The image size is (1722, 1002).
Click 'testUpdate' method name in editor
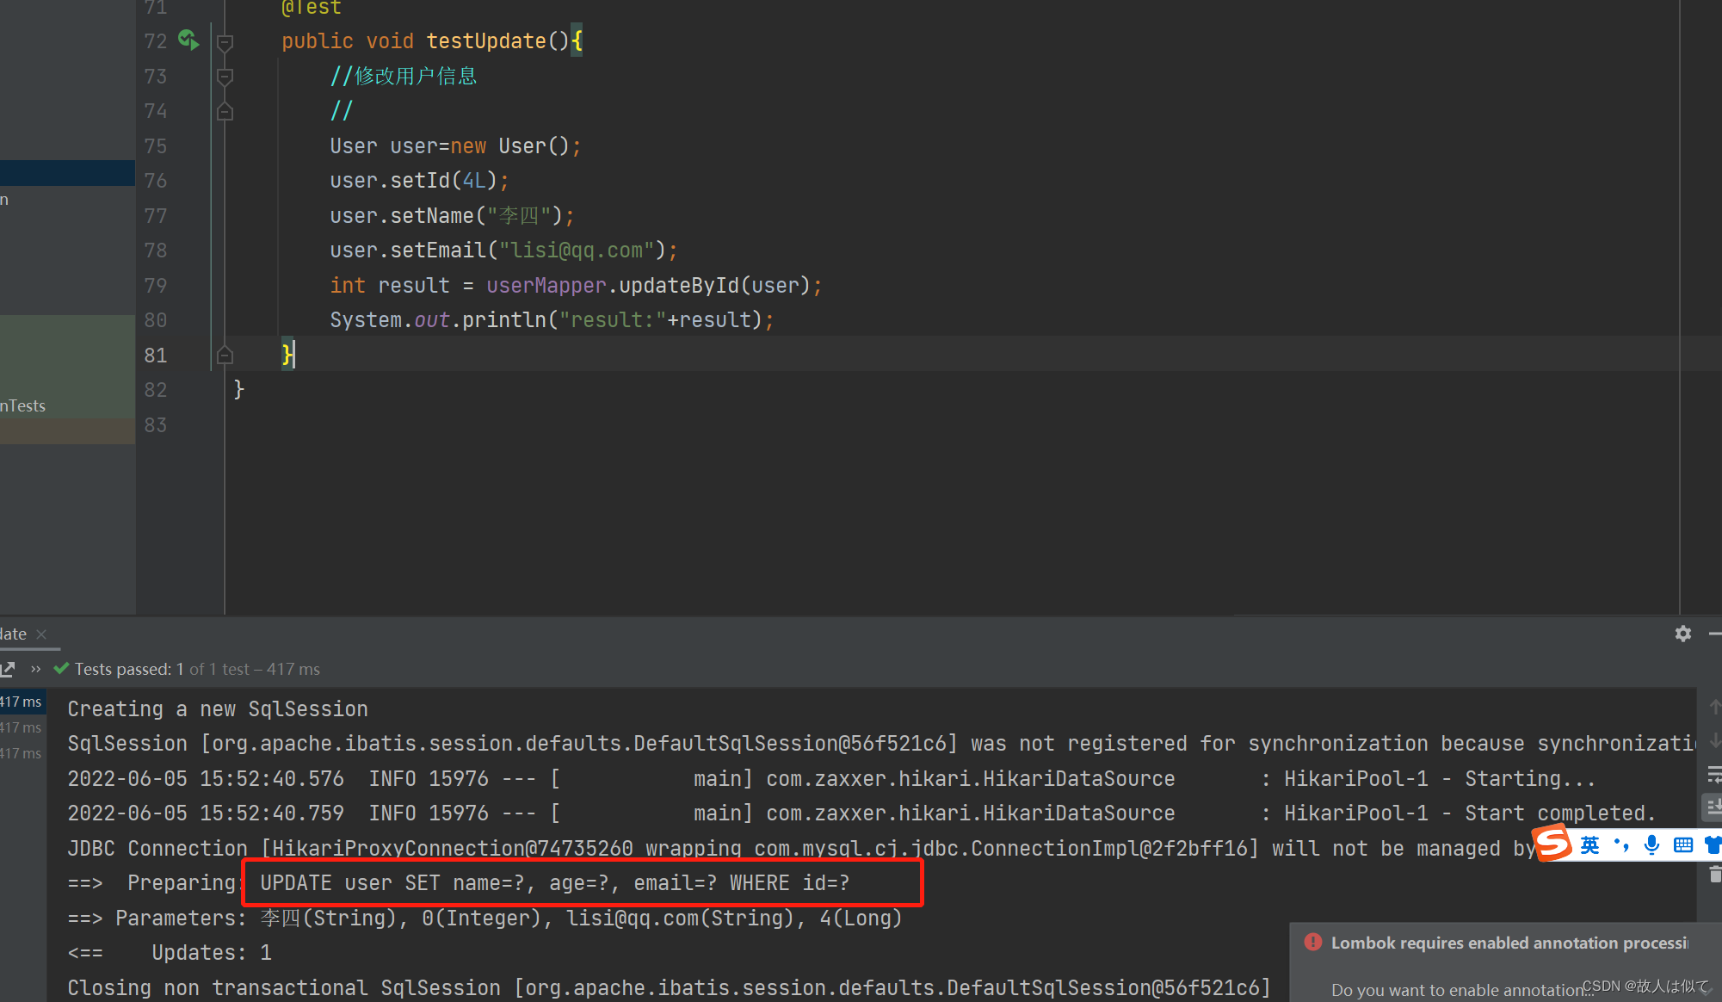pos(486,41)
